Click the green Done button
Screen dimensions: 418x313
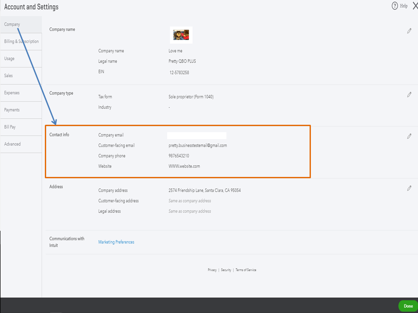point(408,306)
